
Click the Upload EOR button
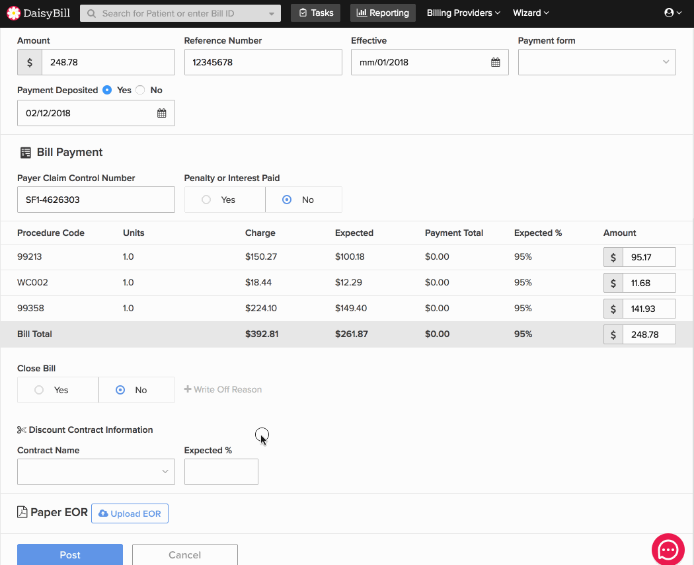tap(130, 513)
